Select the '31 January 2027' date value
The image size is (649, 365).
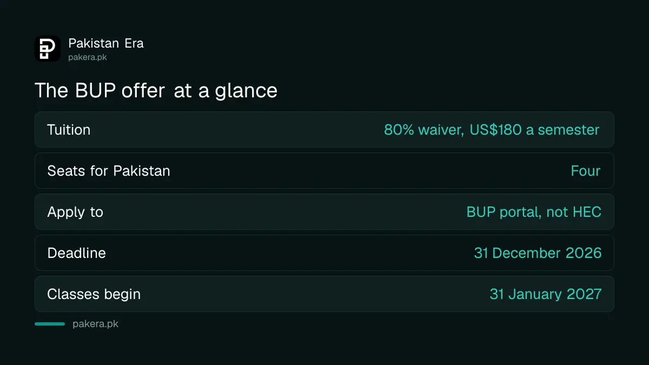pyautogui.click(x=545, y=294)
